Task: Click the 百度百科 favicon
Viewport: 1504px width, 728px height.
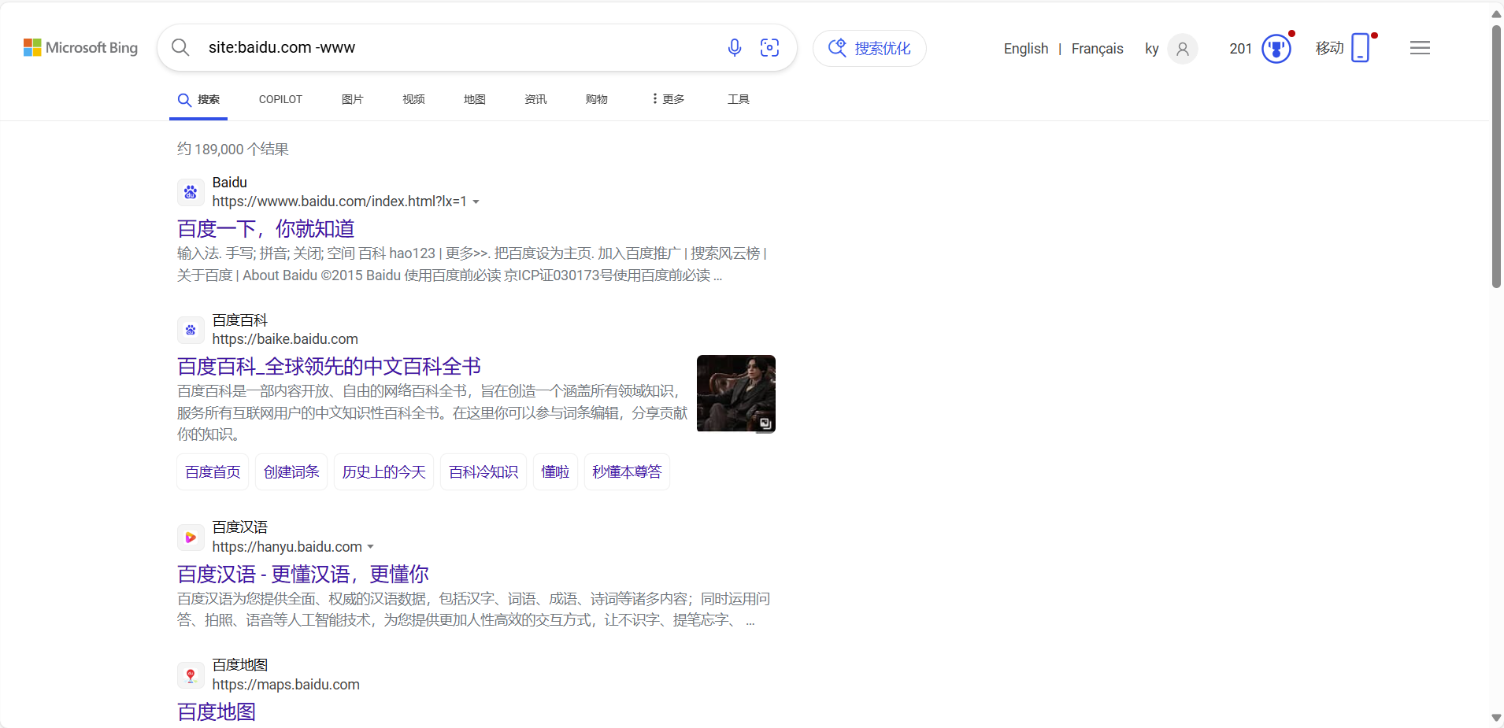Action: pyautogui.click(x=191, y=330)
